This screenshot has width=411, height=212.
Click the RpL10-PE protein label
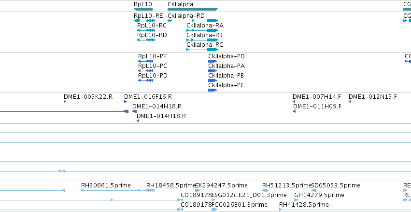click(152, 56)
